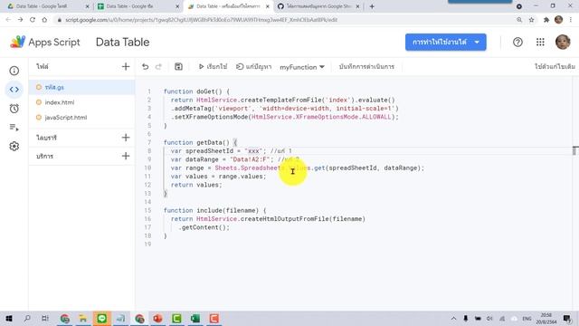The width and height of the screenshot is (579, 326).
Task: Go back in the browser
Action: pos(8,20)
